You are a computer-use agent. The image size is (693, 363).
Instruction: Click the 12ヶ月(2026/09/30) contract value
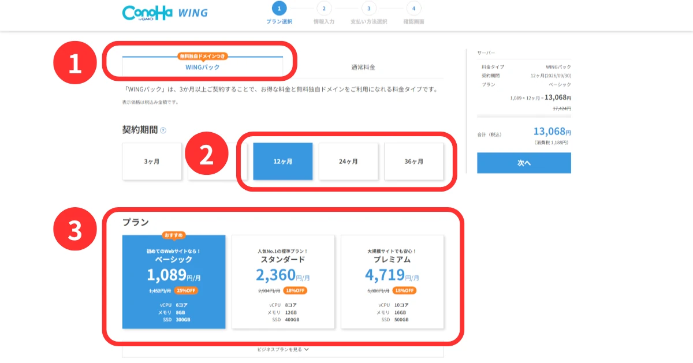point(550,76)
